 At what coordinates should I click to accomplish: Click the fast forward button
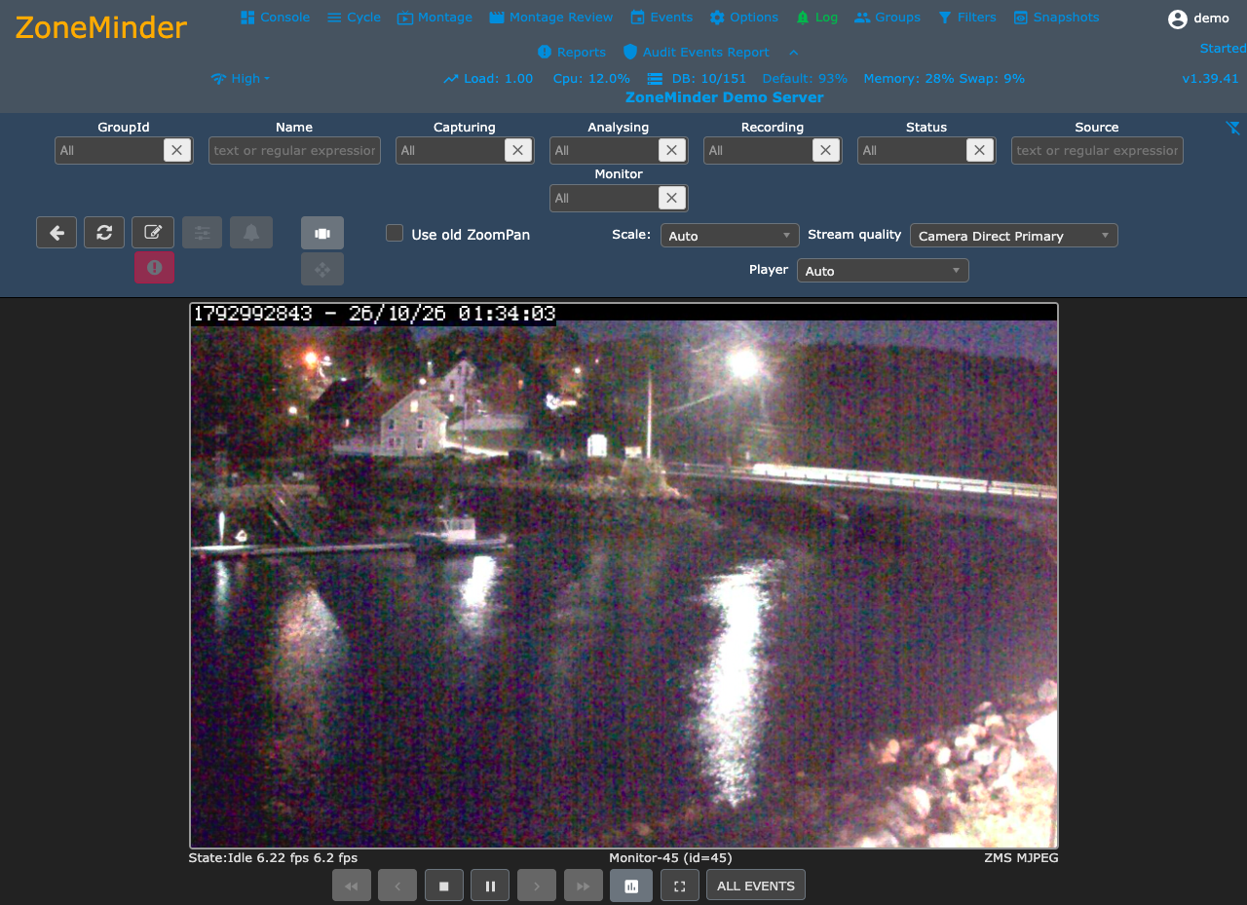(x=584, y=886)
